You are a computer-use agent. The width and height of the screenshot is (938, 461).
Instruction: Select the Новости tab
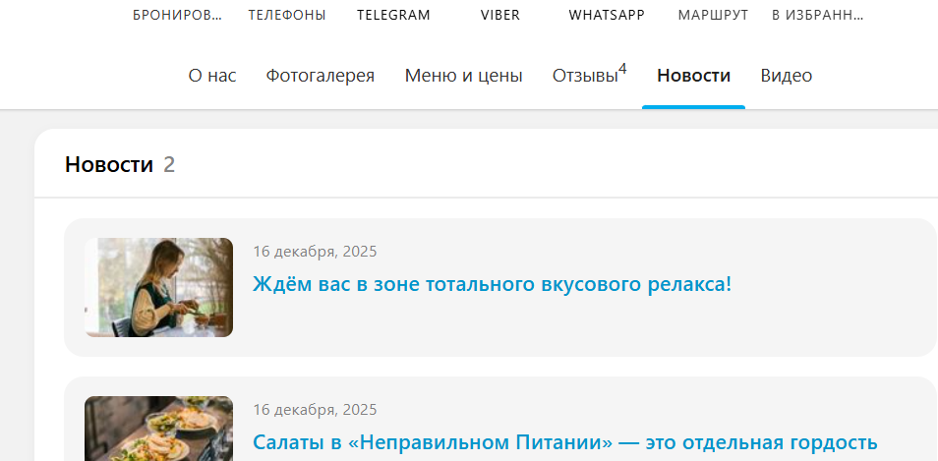(x=693, y=76)
